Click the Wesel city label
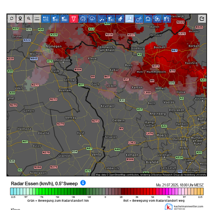 (x=160, y=88)
